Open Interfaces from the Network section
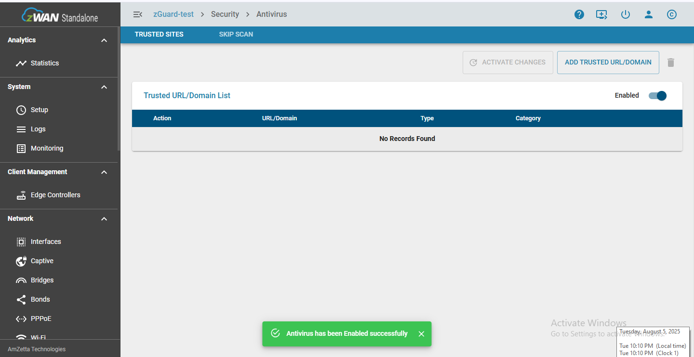Image resolution: width=694 pixels, height=357 pixels. tap(21, 241)
